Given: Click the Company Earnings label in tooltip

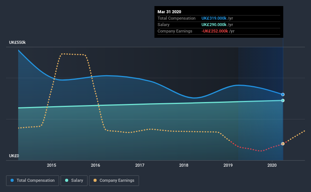Looking at the screenshot, I should click(175, 31).
